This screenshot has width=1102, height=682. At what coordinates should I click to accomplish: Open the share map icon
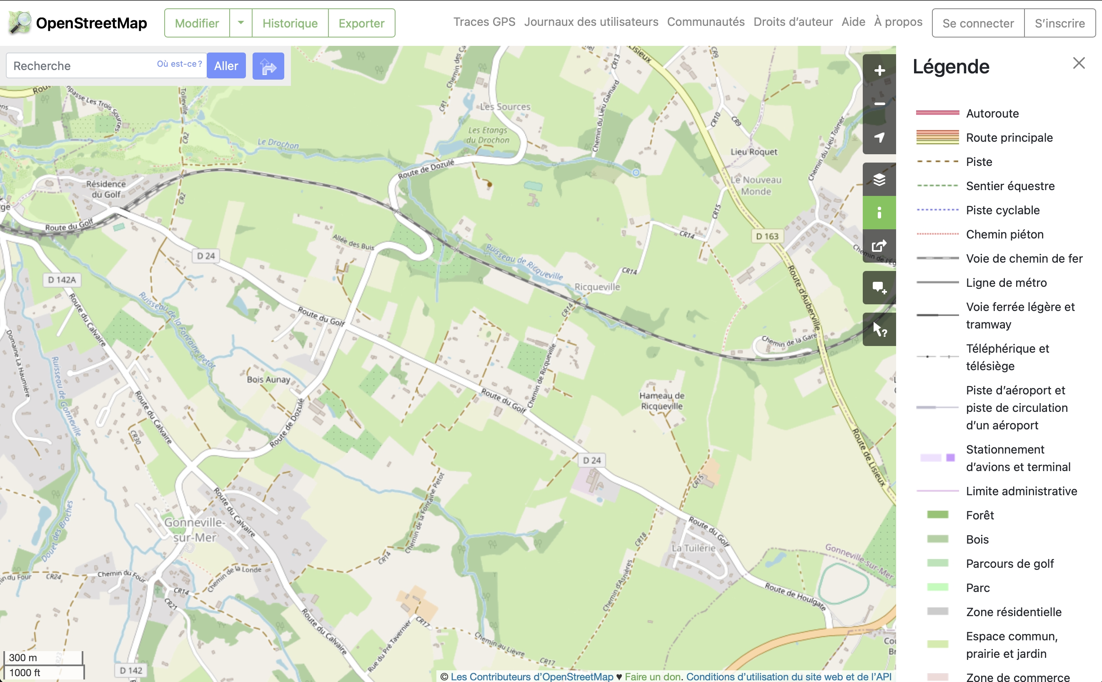coord(879,246)
